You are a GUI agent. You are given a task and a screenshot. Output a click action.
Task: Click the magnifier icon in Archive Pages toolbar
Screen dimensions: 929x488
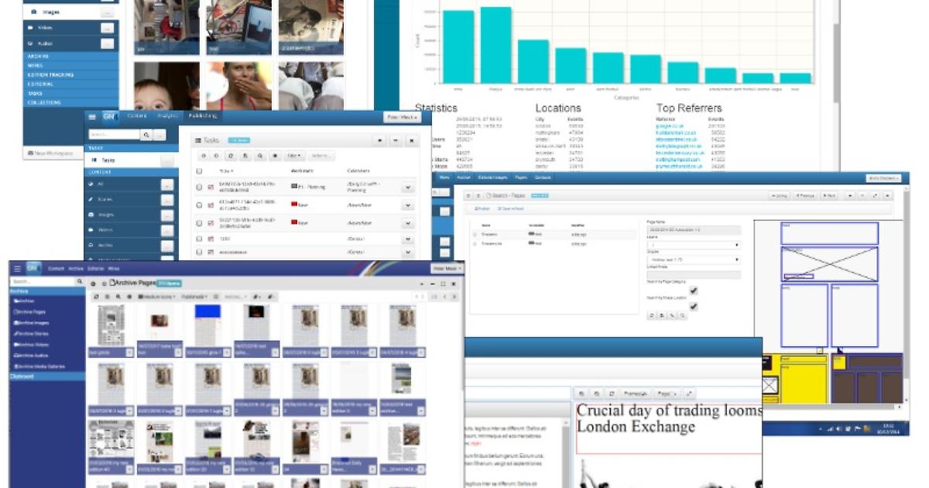(x=118, y=297)
